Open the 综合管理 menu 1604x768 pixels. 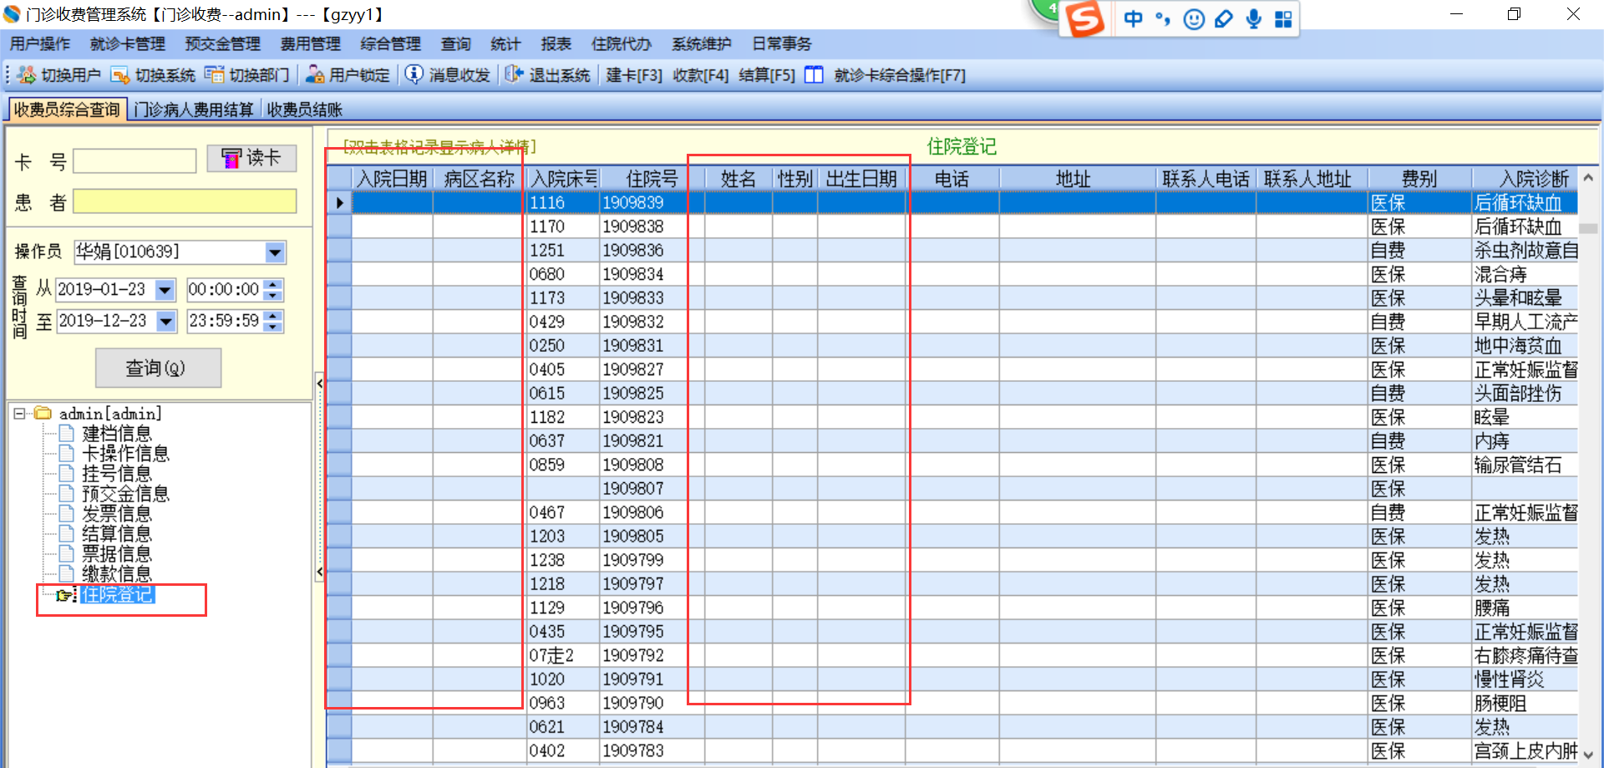(391, 43)
